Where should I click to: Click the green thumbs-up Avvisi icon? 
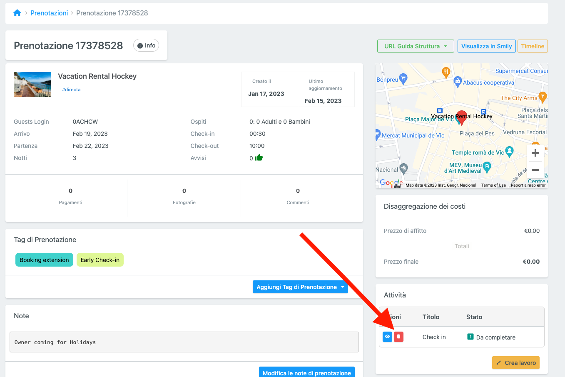[x=259, y=157]
